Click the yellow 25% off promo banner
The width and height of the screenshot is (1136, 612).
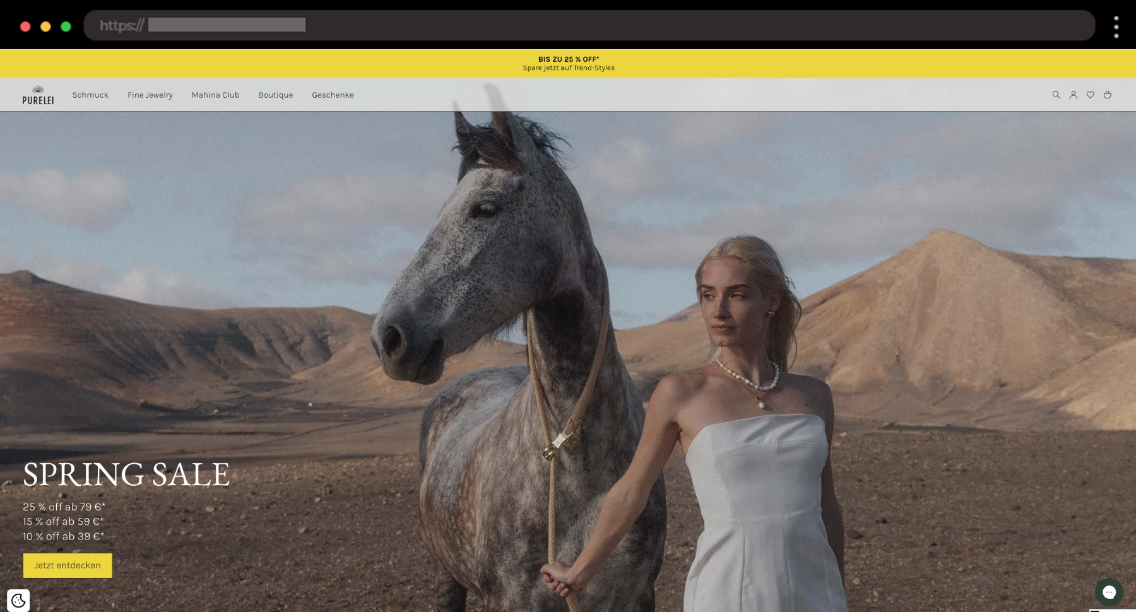coord(568,63)
